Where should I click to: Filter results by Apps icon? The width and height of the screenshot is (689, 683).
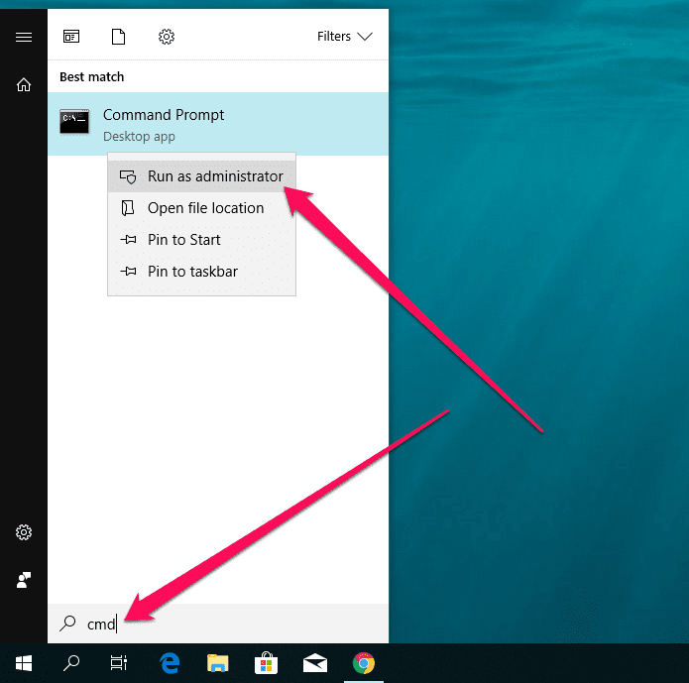(x=71, y=37)
